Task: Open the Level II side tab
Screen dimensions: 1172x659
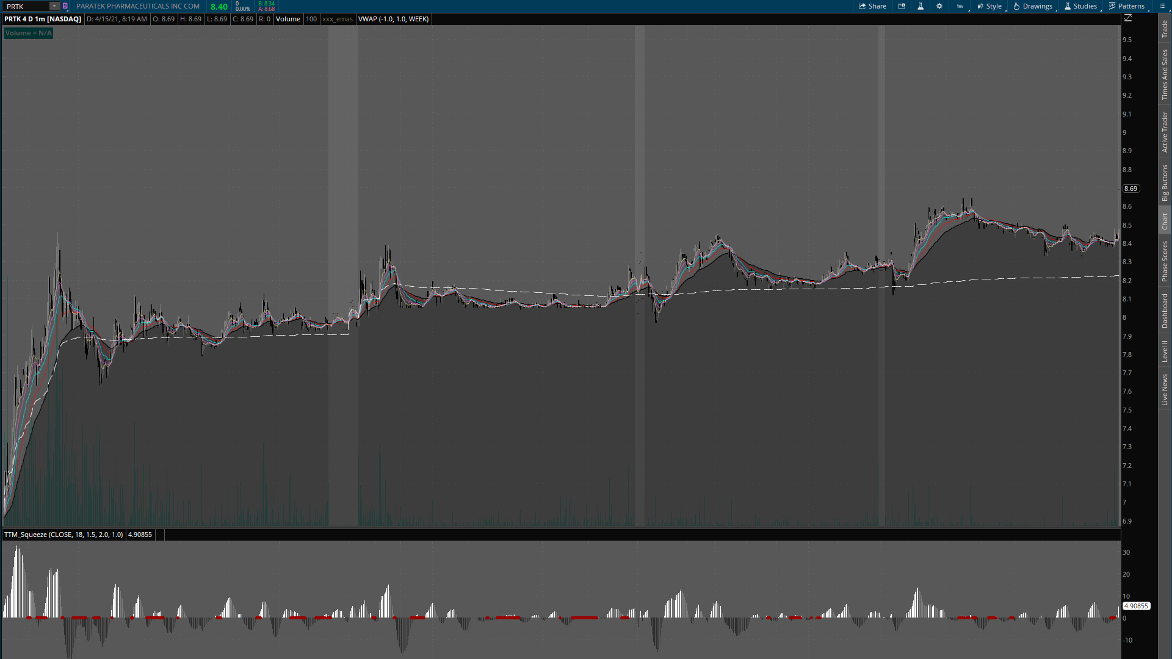Action: pyautogui.click(x=1165, y=351)
